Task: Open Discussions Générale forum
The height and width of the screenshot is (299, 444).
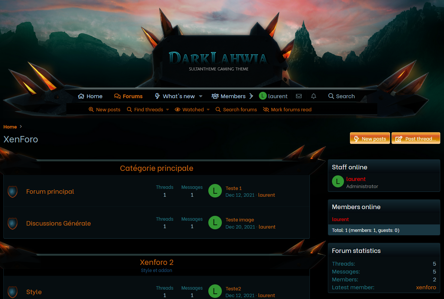Action: [x=58, y=223]
